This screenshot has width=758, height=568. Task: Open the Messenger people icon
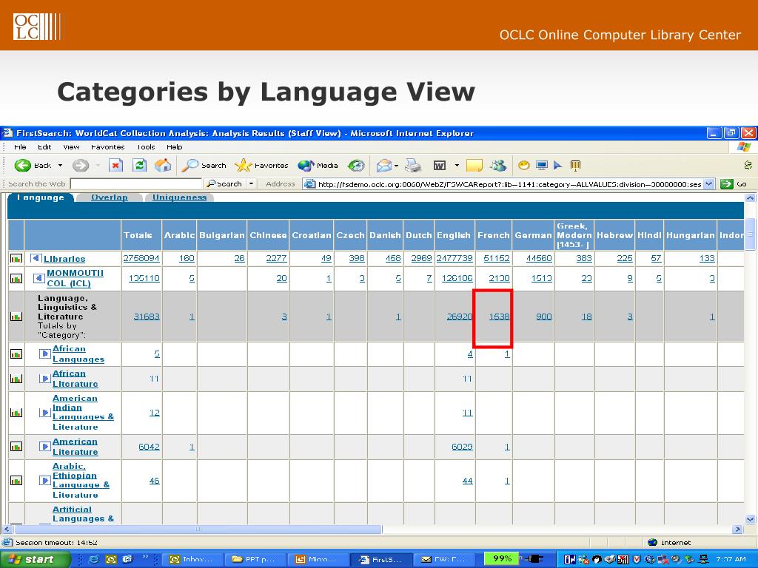(498, 166)
